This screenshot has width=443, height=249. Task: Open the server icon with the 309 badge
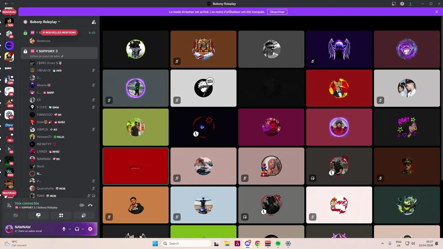[x=9, y=103]
